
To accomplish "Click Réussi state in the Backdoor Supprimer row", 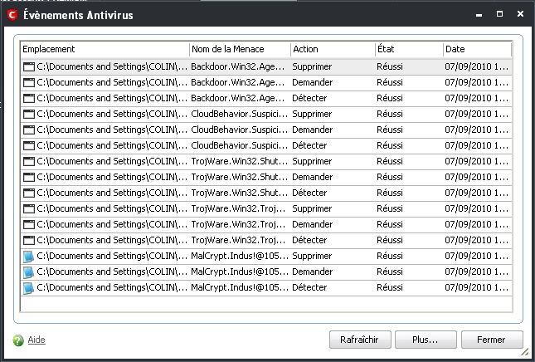I will coord(390,66).
